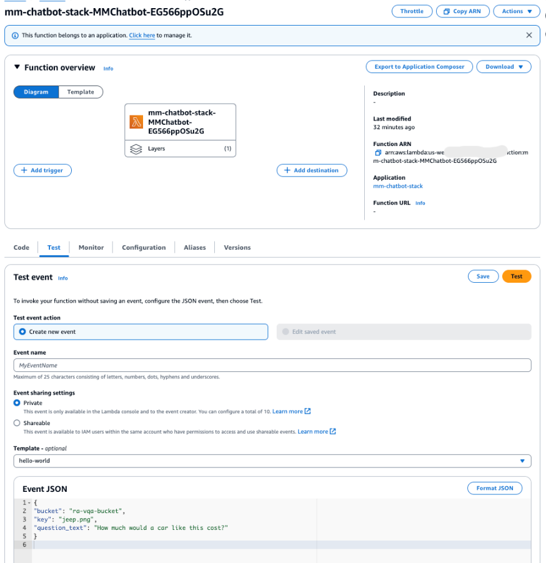The image size is (546, 563).
Task: Expand the Download dropdown
Action: point(504,67)
